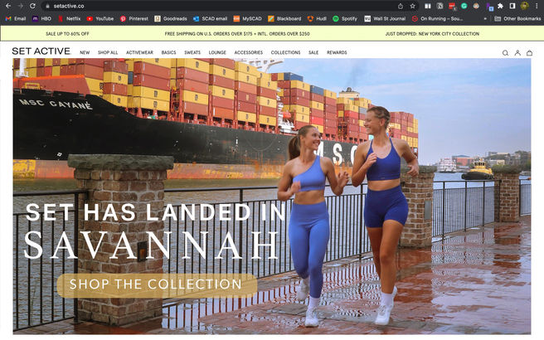The height and width of the screenshot is (340, 544).
Task: Open the REWARDS menu item
Action: (337, 52)
